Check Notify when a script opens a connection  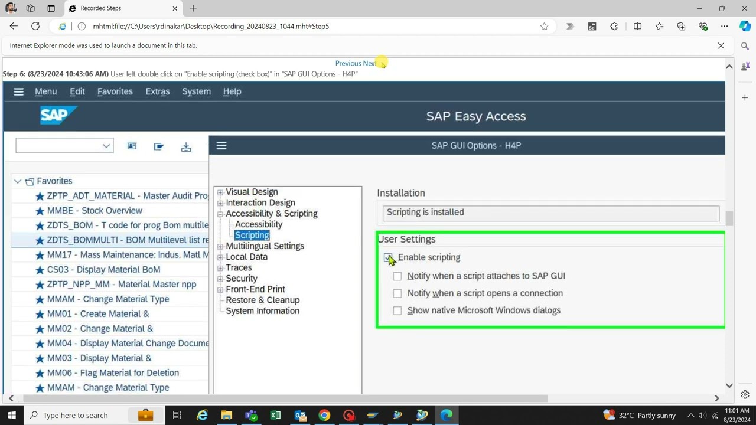tap(397, 293)
